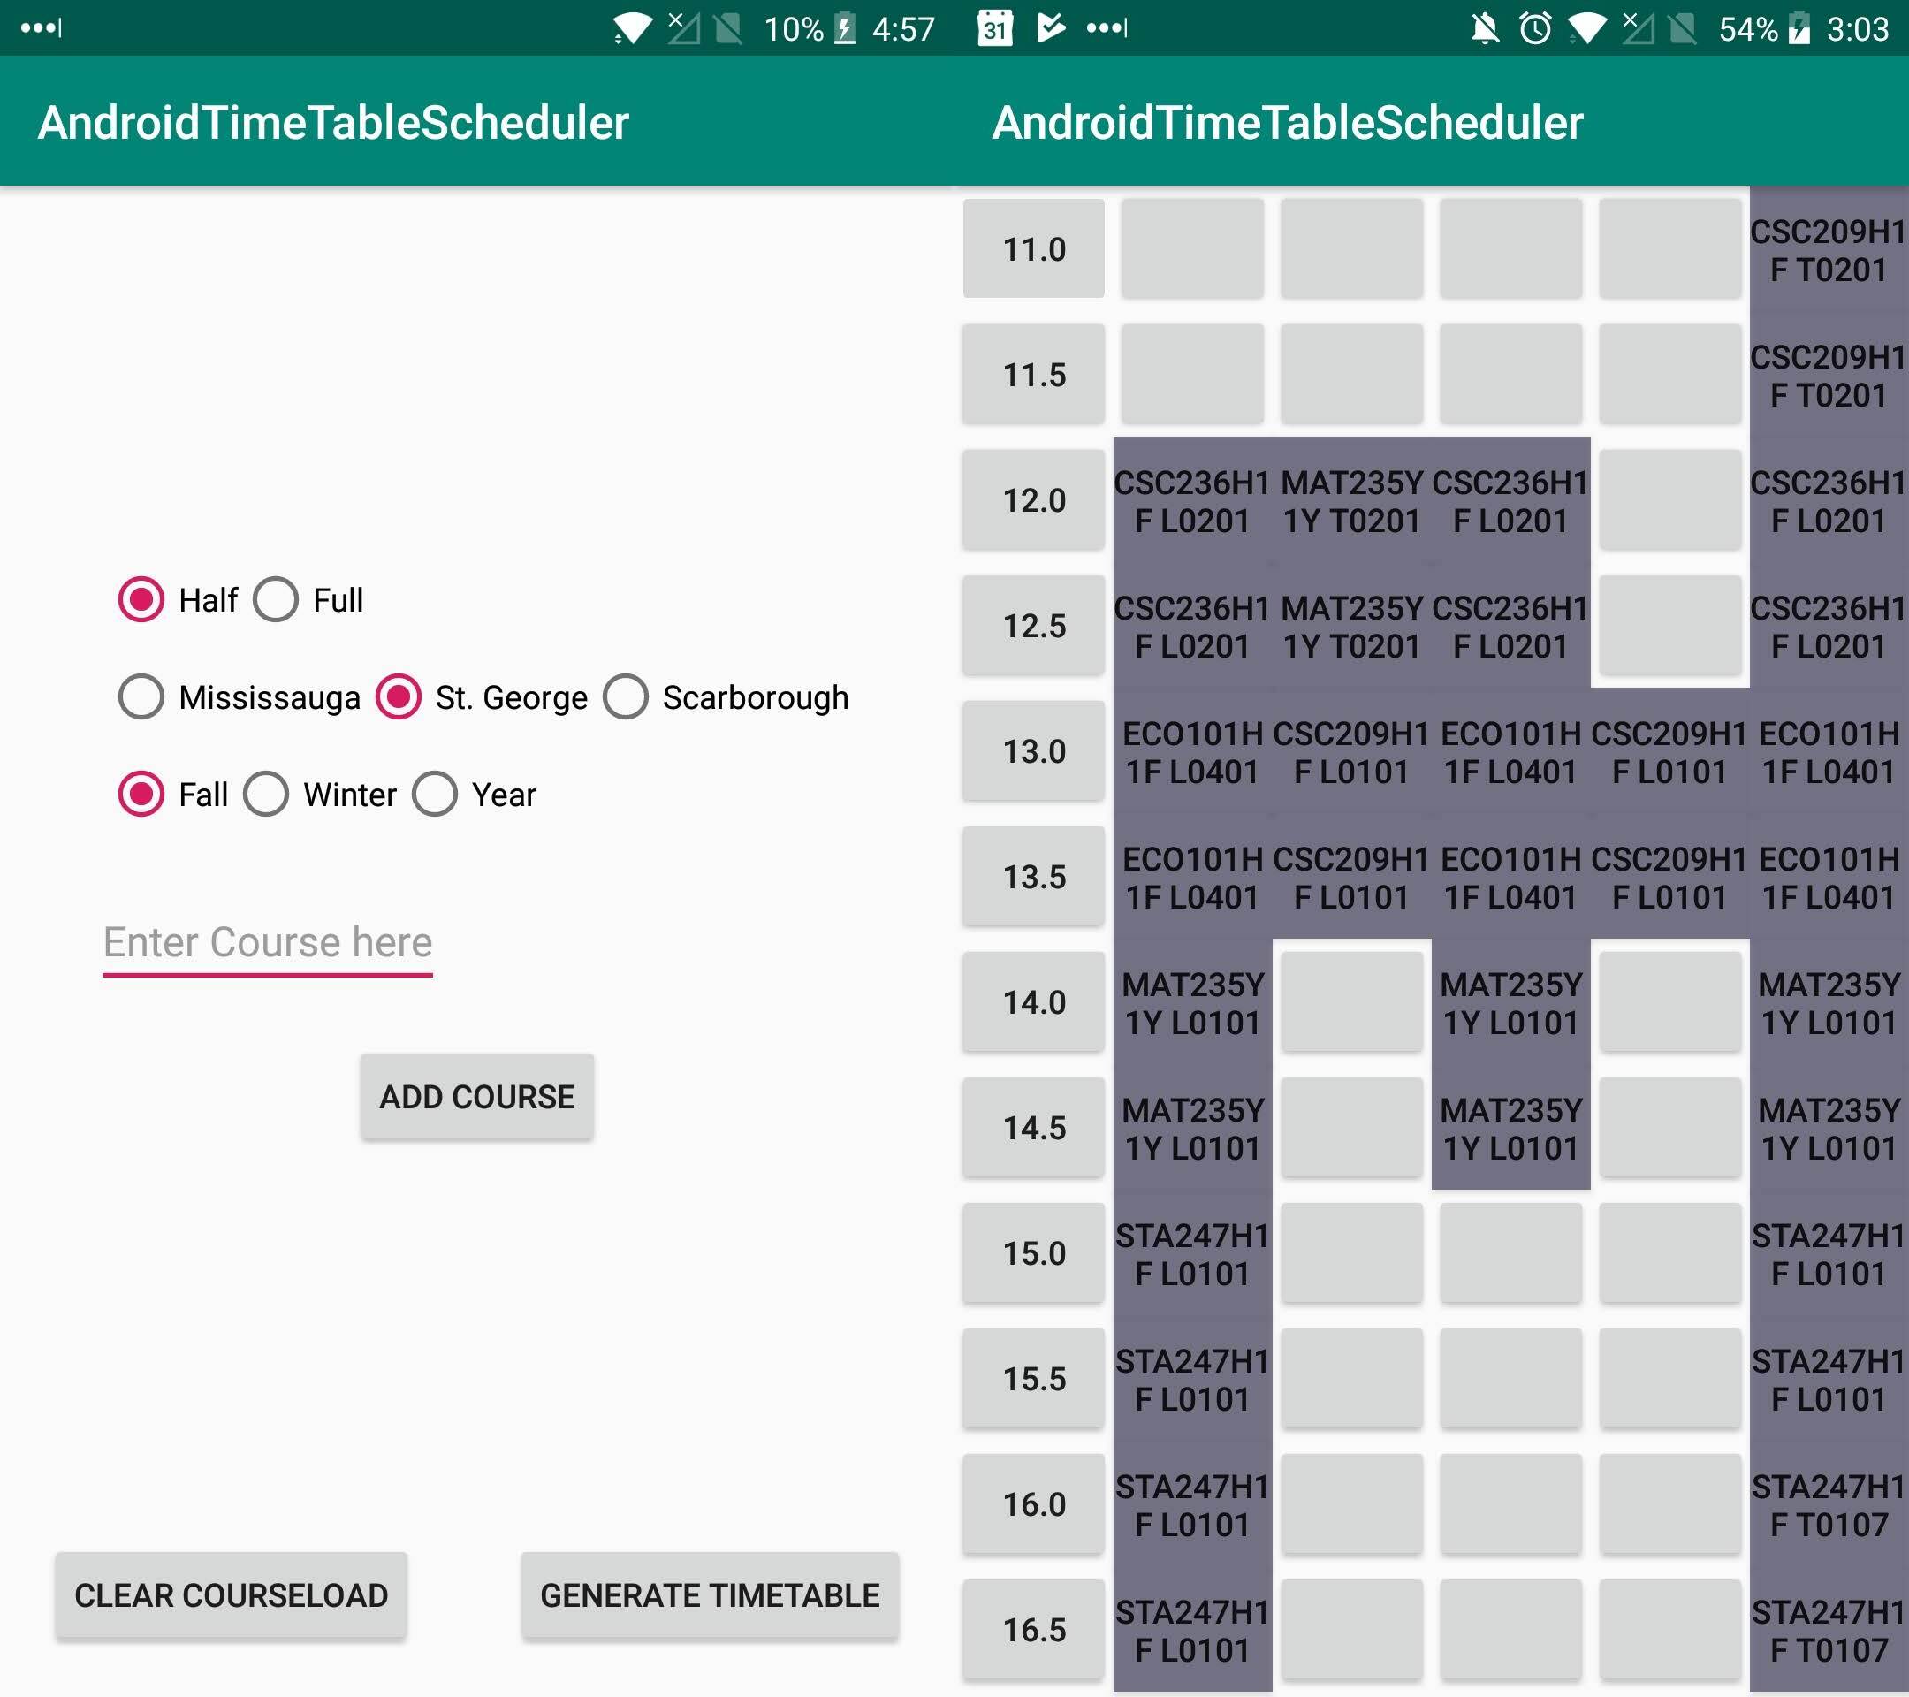Click the MAT235Y 1Y T0201 timetable block
The width and height of the screenshot is (1909, 1697).
[1350, 501]
